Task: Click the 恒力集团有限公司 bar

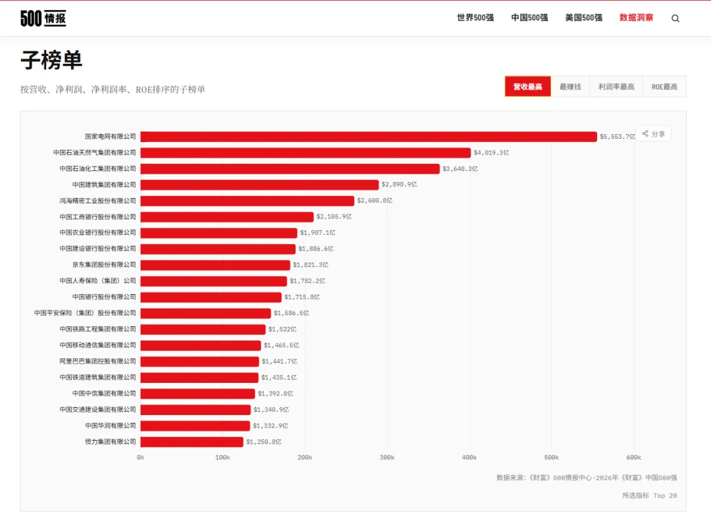Action: (192, 441)
